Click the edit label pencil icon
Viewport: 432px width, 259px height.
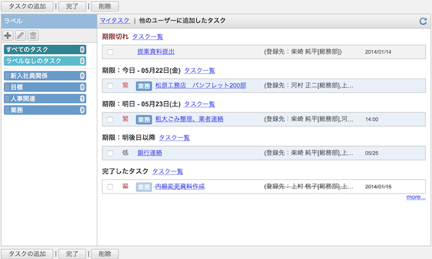(x=20, y=36)
